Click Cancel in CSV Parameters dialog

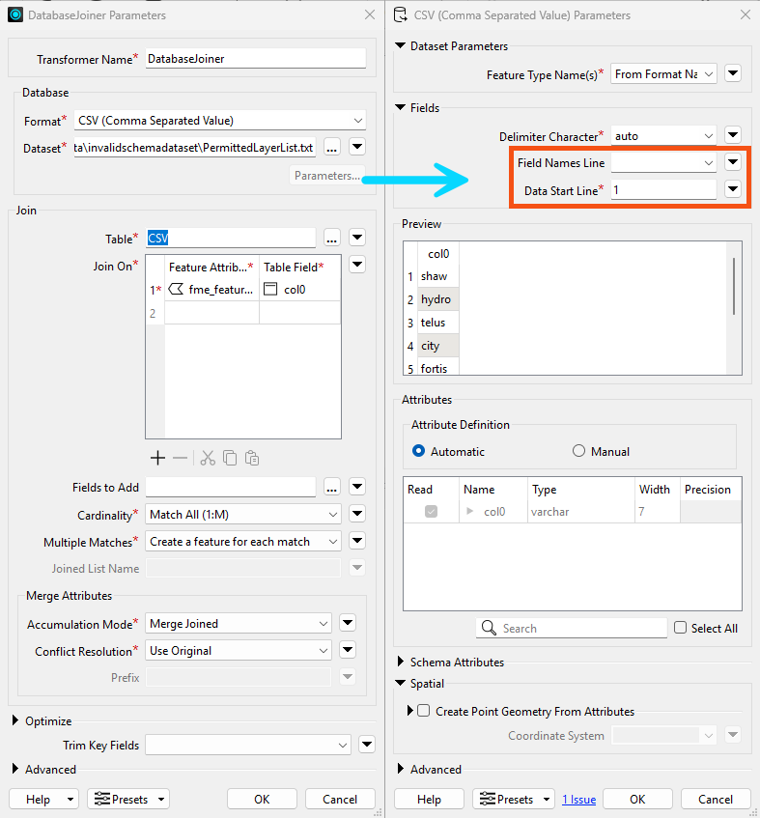[716, 799]
